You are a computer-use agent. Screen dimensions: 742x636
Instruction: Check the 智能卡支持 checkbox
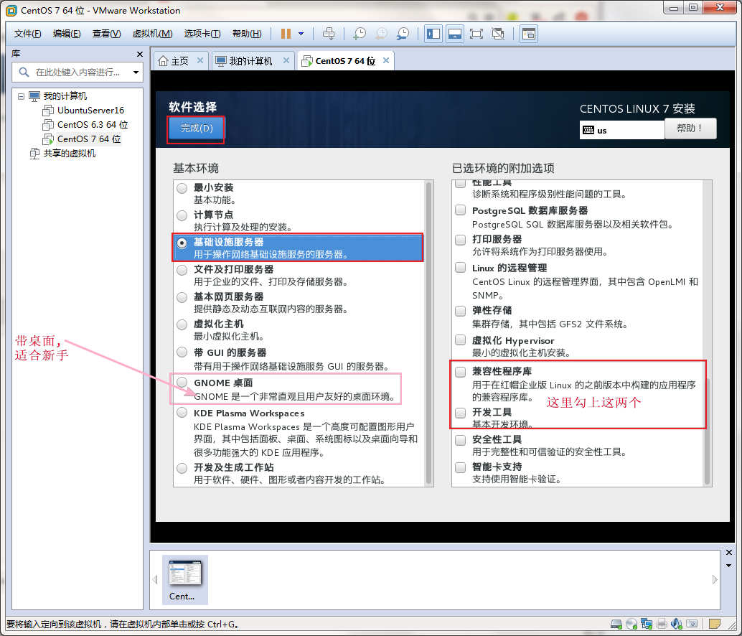pos(461,467)
